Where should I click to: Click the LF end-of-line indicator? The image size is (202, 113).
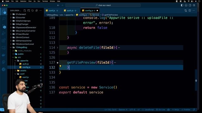click(139, 110)
